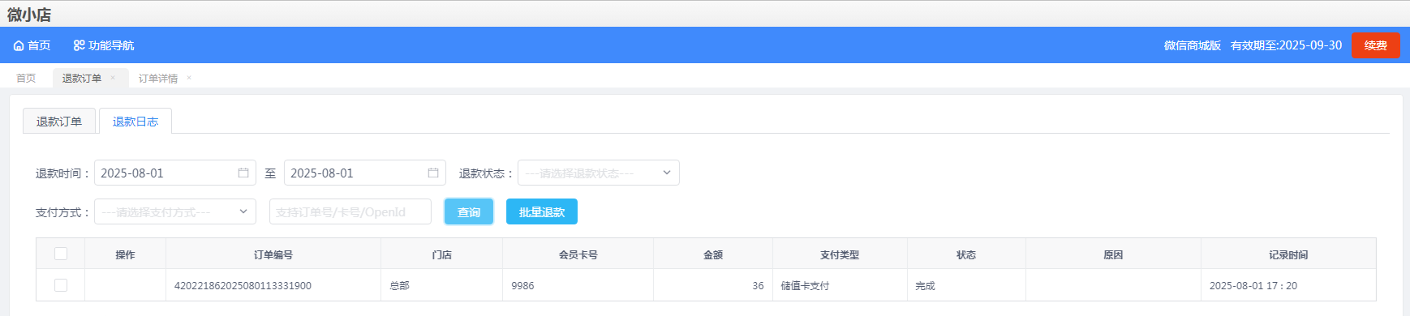Focus the 支持订单号/卡号/OpenId search box
Image resolution: width=1410 pixels, height=316 pixels.
click(x=350, y=211)
